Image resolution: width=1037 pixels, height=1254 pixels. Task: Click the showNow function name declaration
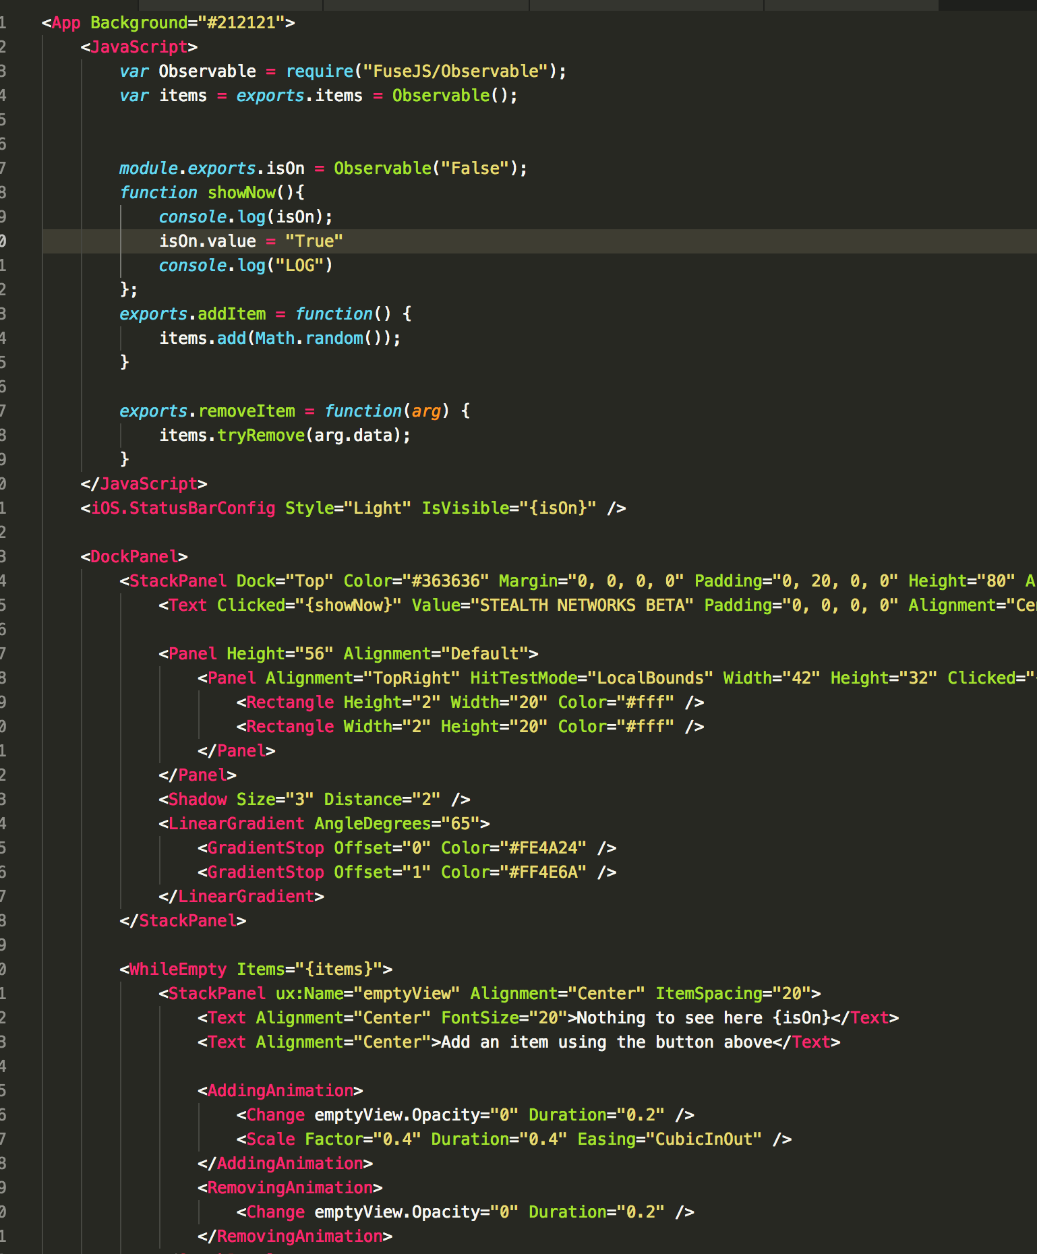click(x=241, y=193)
